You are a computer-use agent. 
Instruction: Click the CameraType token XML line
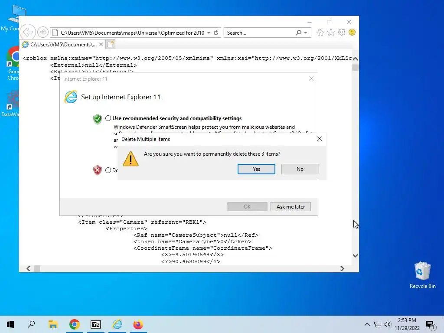[x=192, y=242]
